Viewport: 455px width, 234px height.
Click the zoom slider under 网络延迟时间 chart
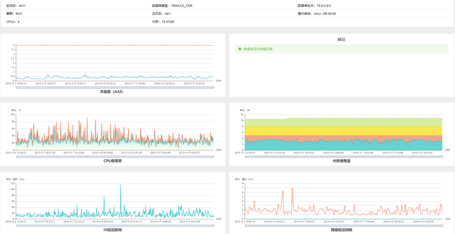[344, 226]
